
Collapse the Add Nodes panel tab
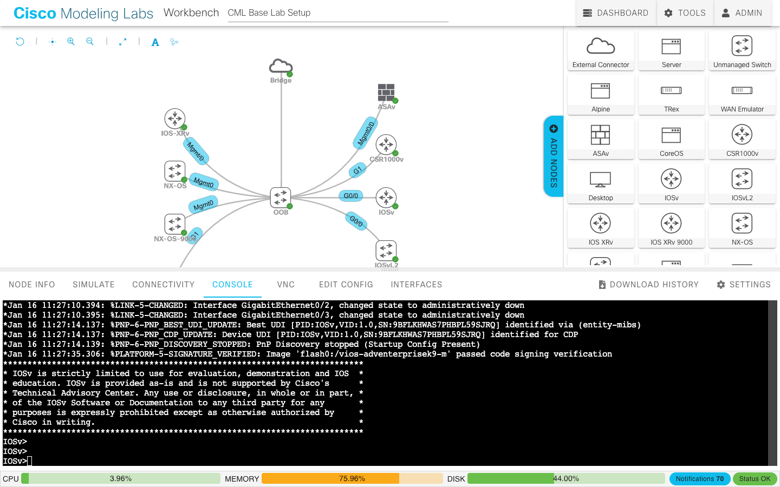point(554,156)
